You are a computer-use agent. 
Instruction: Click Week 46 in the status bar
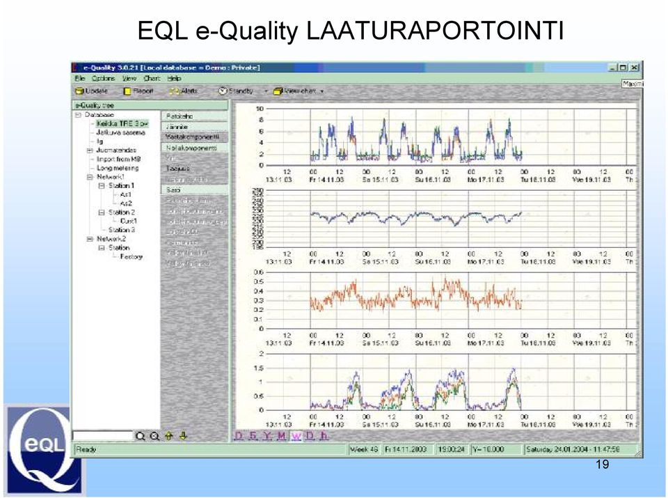[x=364, y=449]
